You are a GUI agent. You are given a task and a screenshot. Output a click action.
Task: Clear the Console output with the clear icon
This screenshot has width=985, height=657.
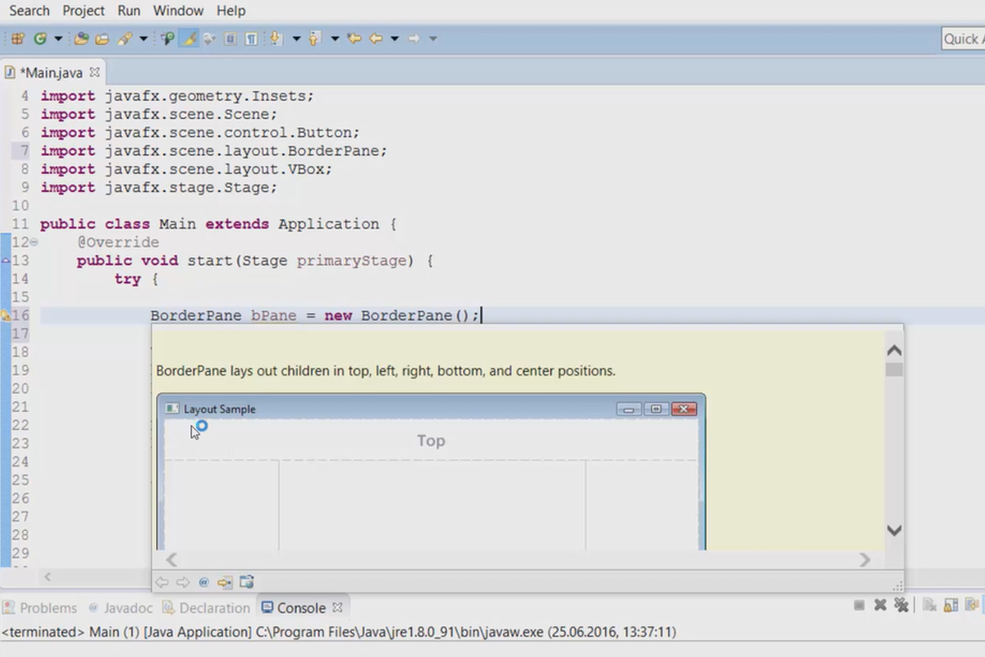pos(929,605)
